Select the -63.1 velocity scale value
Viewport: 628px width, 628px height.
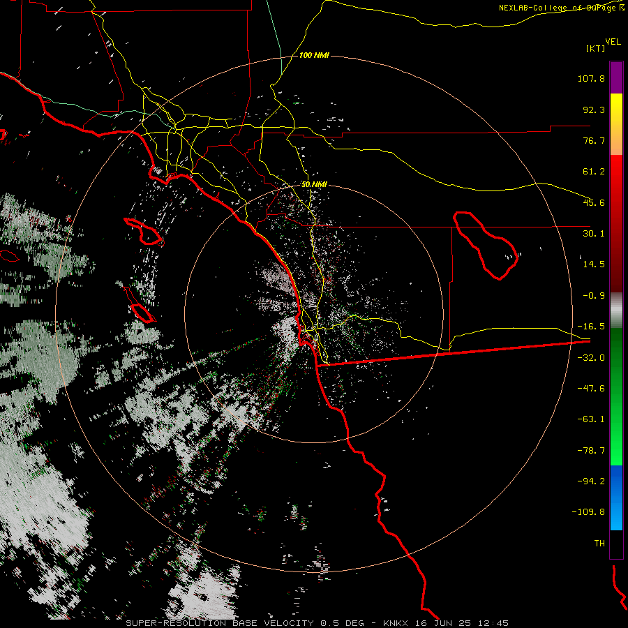click(591, 419)
